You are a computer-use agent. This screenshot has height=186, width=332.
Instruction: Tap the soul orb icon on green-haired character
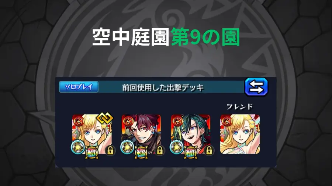[x=177, y=147]
